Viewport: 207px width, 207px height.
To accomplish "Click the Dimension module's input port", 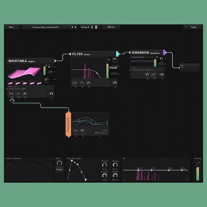I will [x=130, y=53].
